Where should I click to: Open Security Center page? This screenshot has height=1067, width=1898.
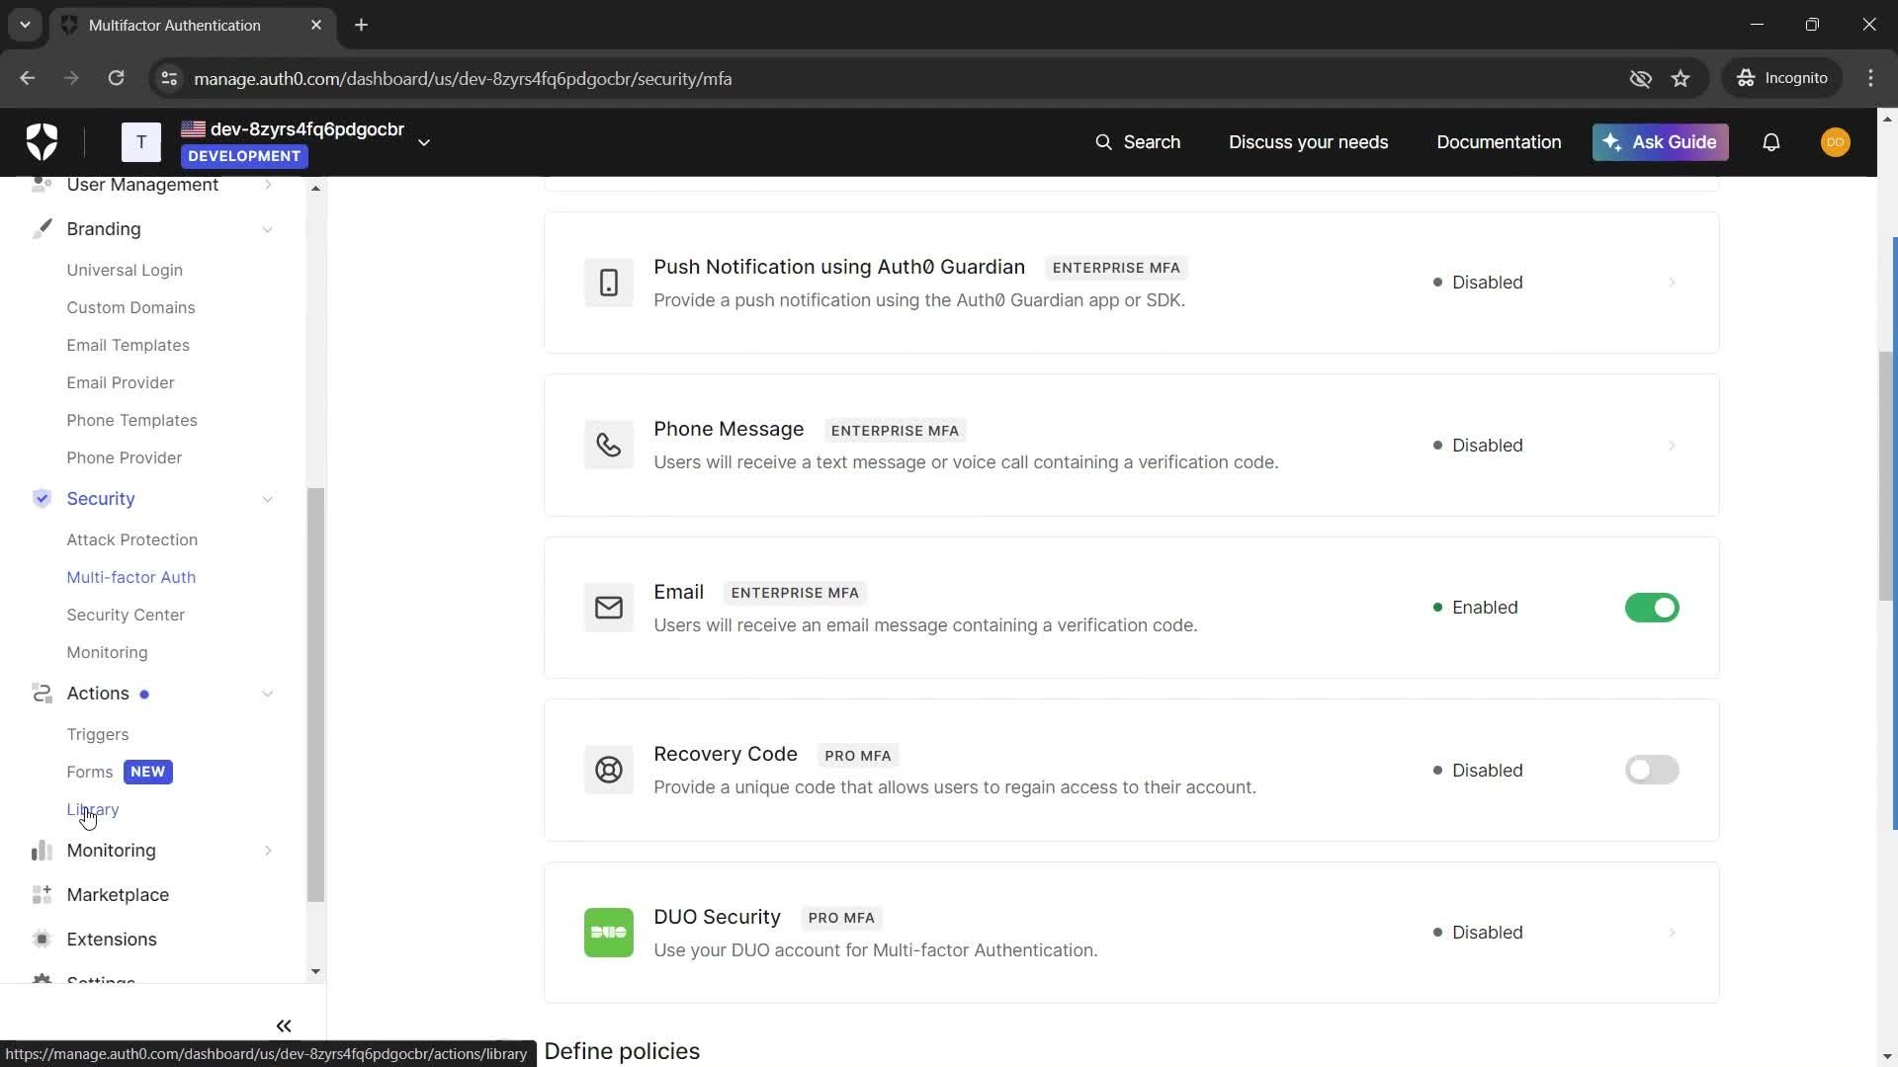[126, 615]
